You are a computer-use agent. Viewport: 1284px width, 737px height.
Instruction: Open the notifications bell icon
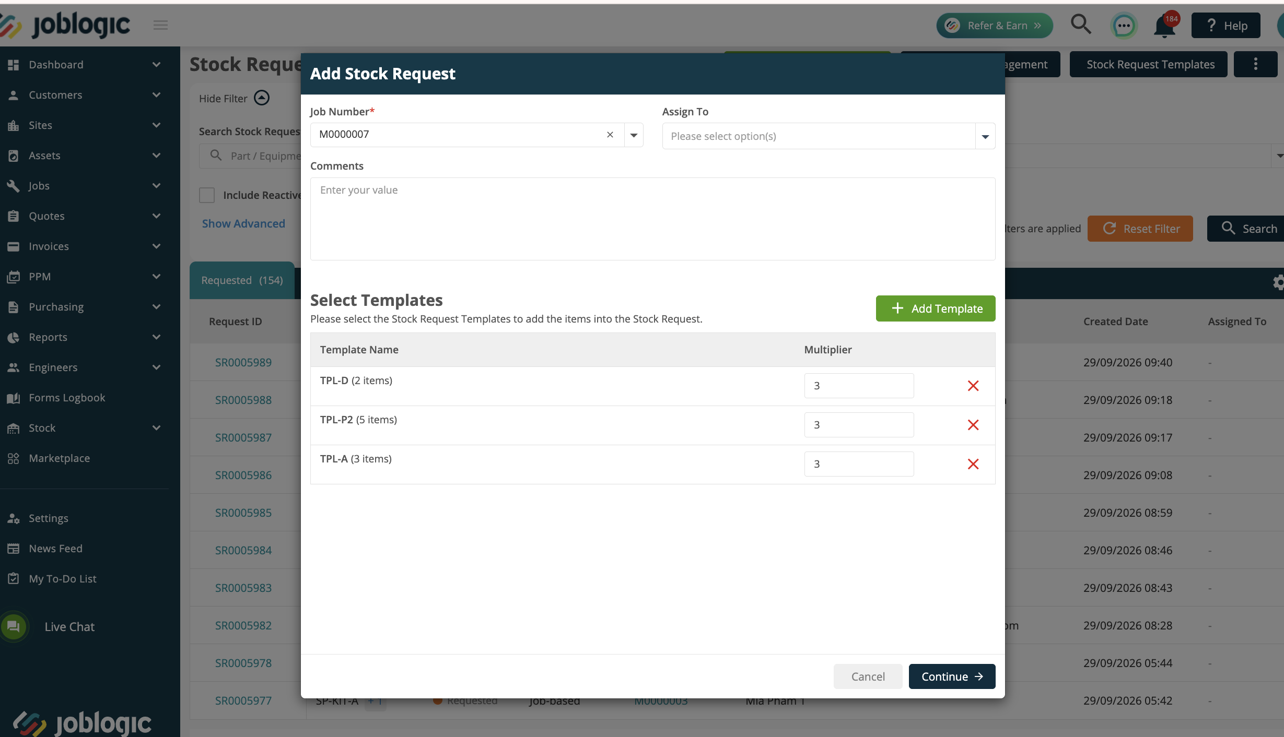tap(1165, 26)
